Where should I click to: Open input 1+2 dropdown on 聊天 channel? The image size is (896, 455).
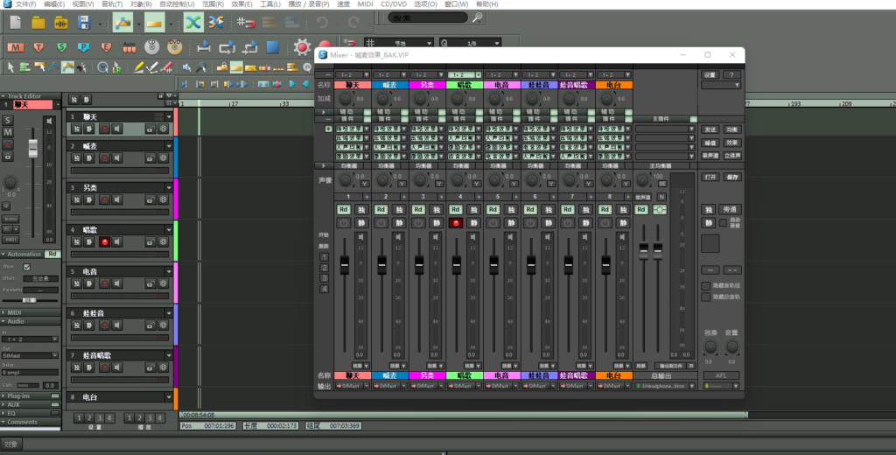(351, 75)
